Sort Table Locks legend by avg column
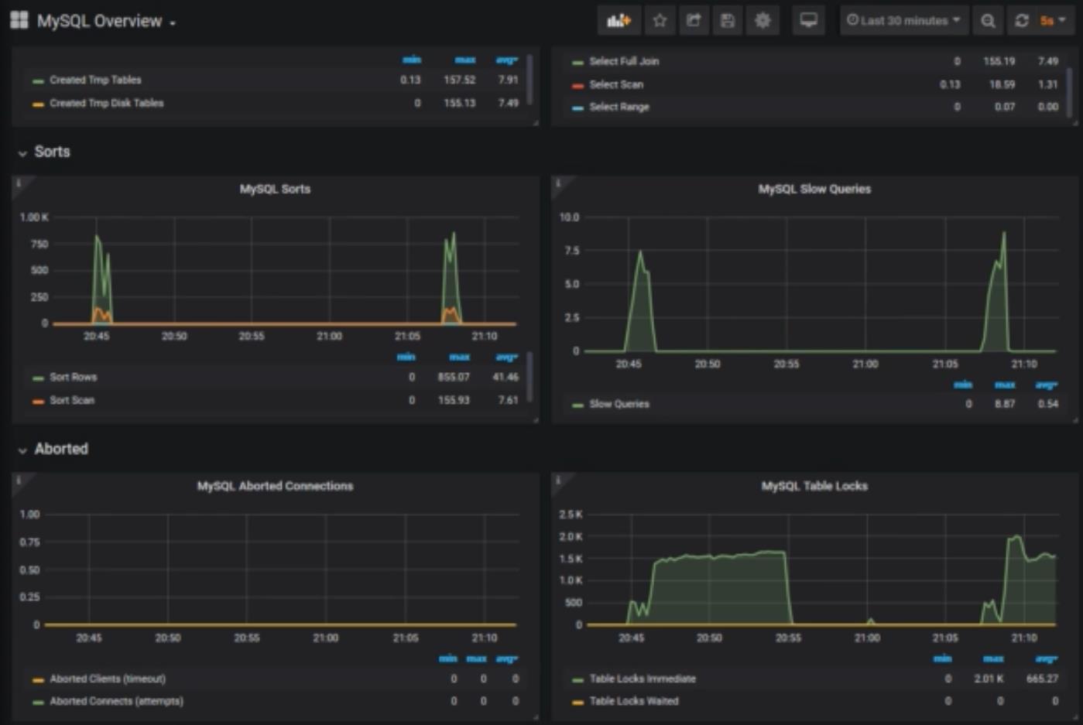1083x725 pixels. tap(1047, 658)
